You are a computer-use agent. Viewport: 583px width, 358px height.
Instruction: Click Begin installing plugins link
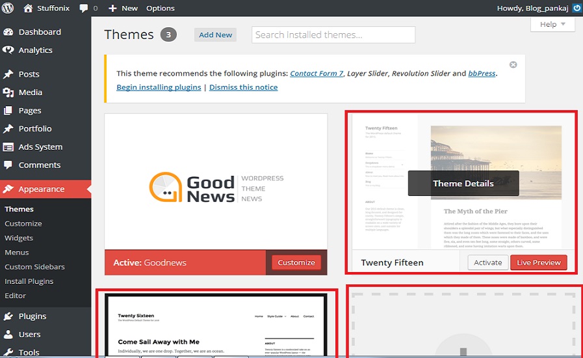(159, 87)
